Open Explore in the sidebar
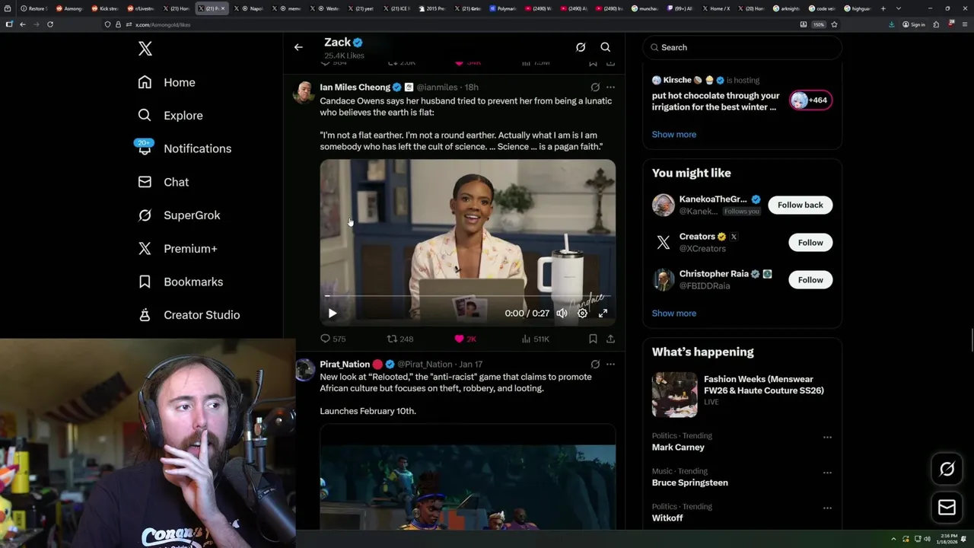This screenshot has height=548, width=974. coord(170,116)
